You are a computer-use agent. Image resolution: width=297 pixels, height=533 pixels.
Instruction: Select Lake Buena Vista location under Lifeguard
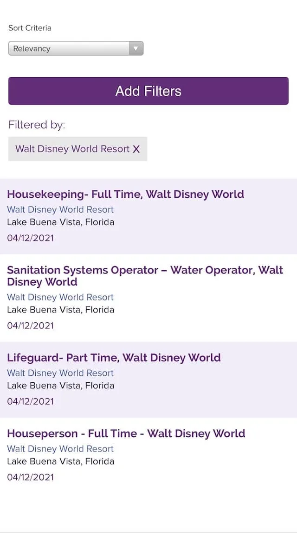click(61, 386)
